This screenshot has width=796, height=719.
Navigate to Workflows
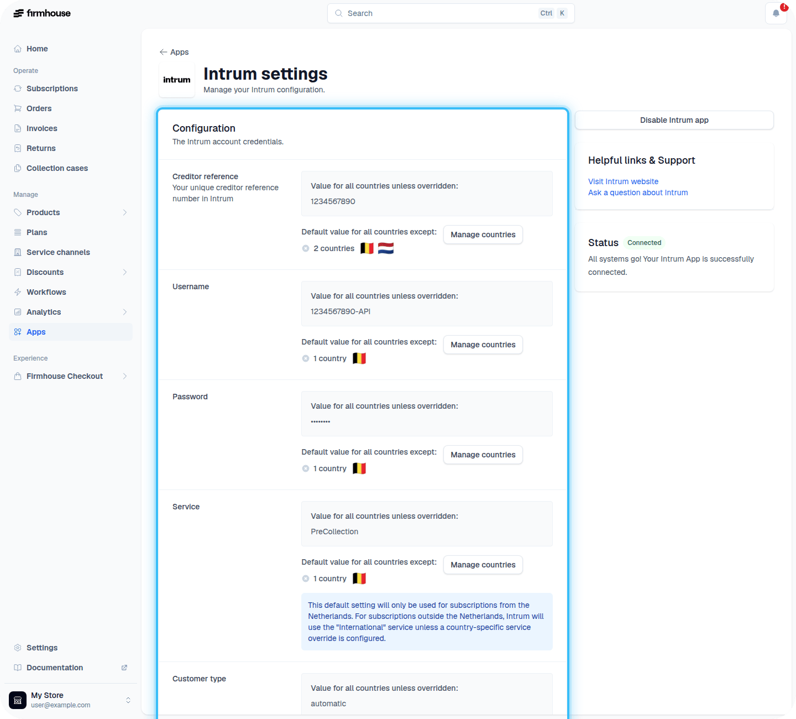(71, 292)
